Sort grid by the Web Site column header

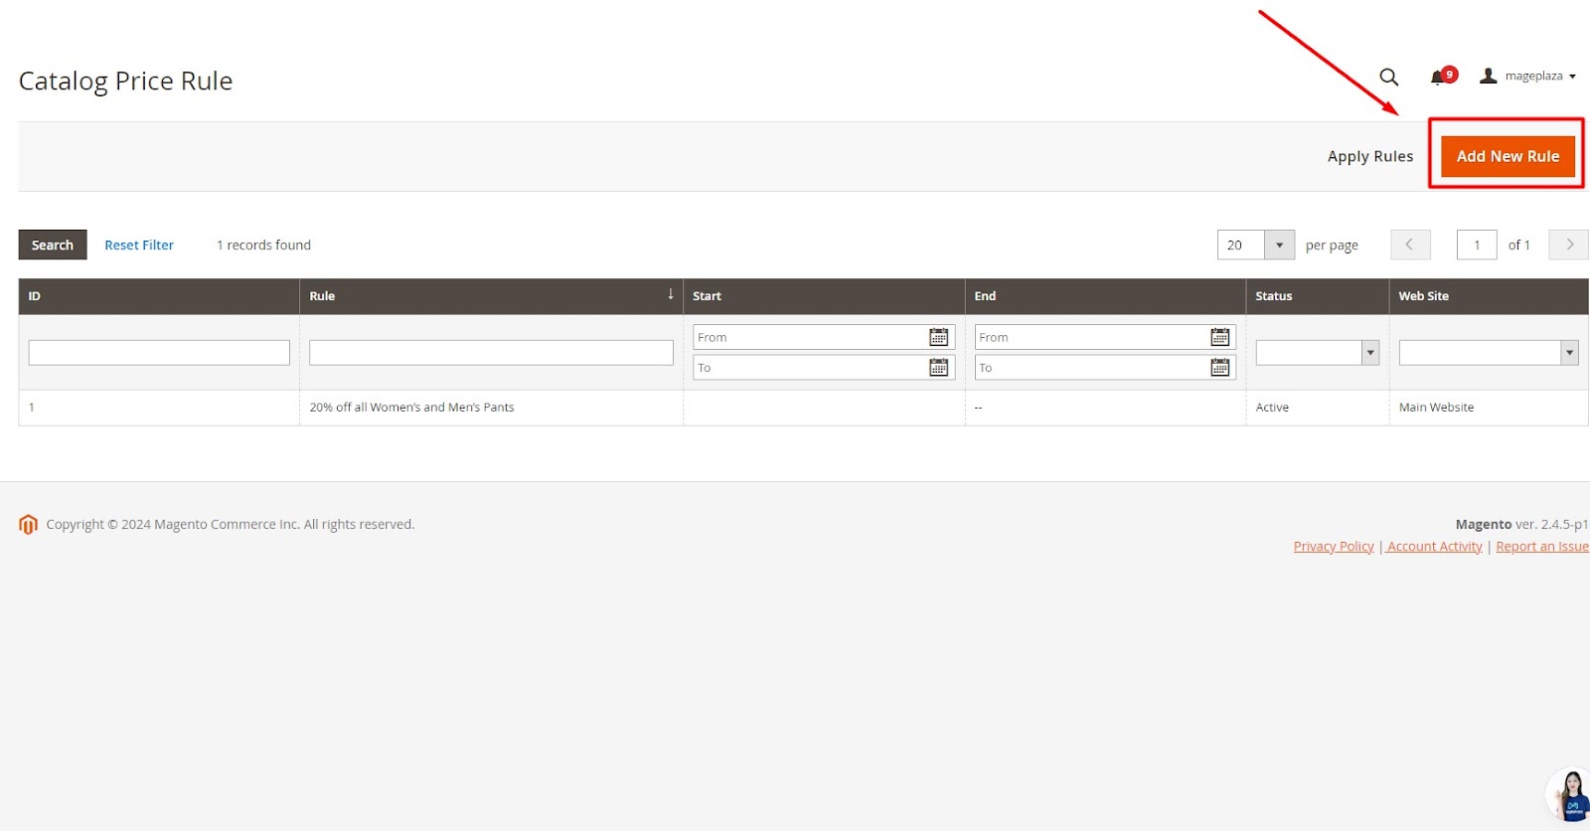1489,296
